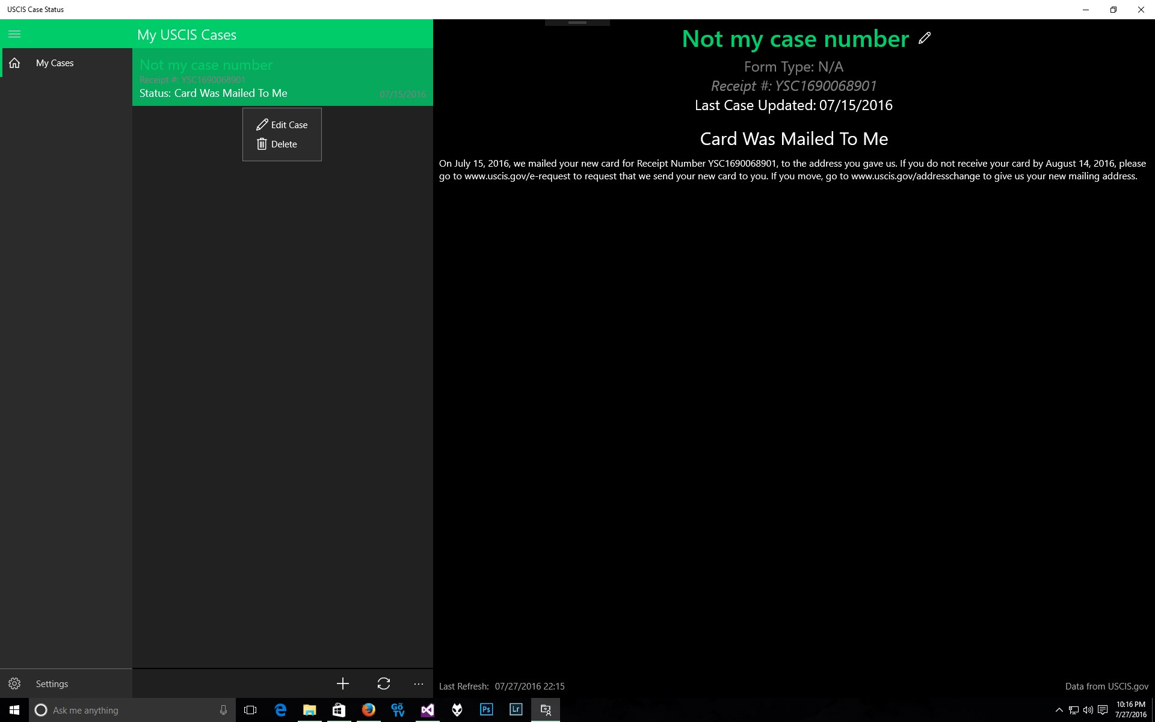Image resolution: width=1155 pixels, height=722 pixels.
Task: Open Lightroom from the taskbar
Action: coord(516,710)
